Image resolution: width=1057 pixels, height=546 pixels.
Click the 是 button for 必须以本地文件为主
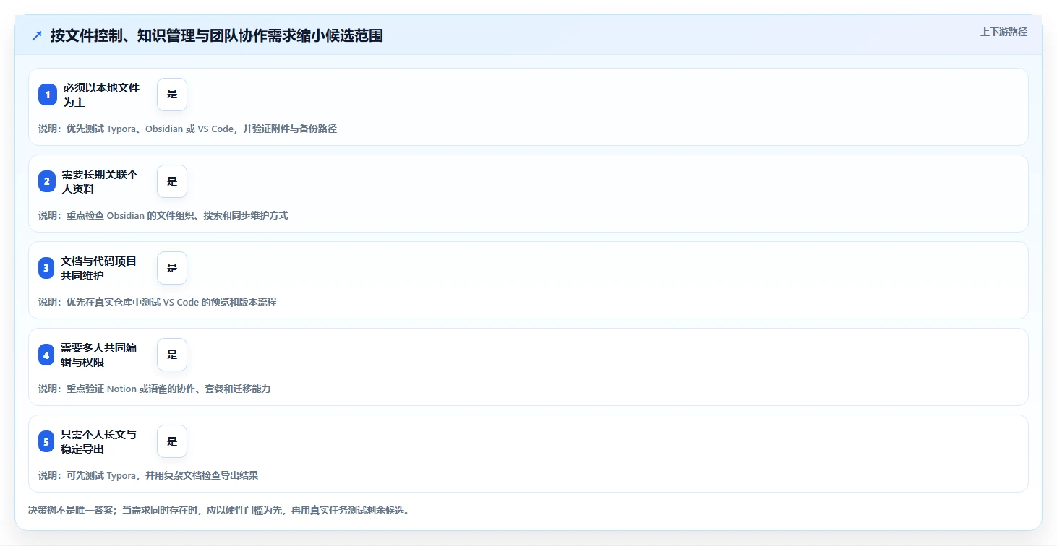[172, 95]
